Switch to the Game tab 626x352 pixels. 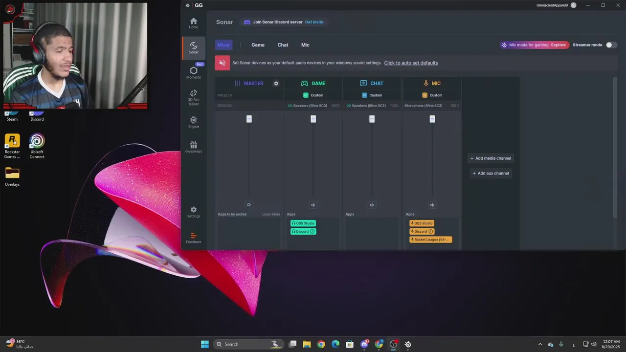click(258, 45)
